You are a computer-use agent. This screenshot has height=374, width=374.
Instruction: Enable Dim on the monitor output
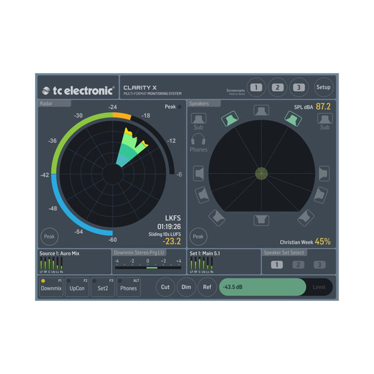186,287
